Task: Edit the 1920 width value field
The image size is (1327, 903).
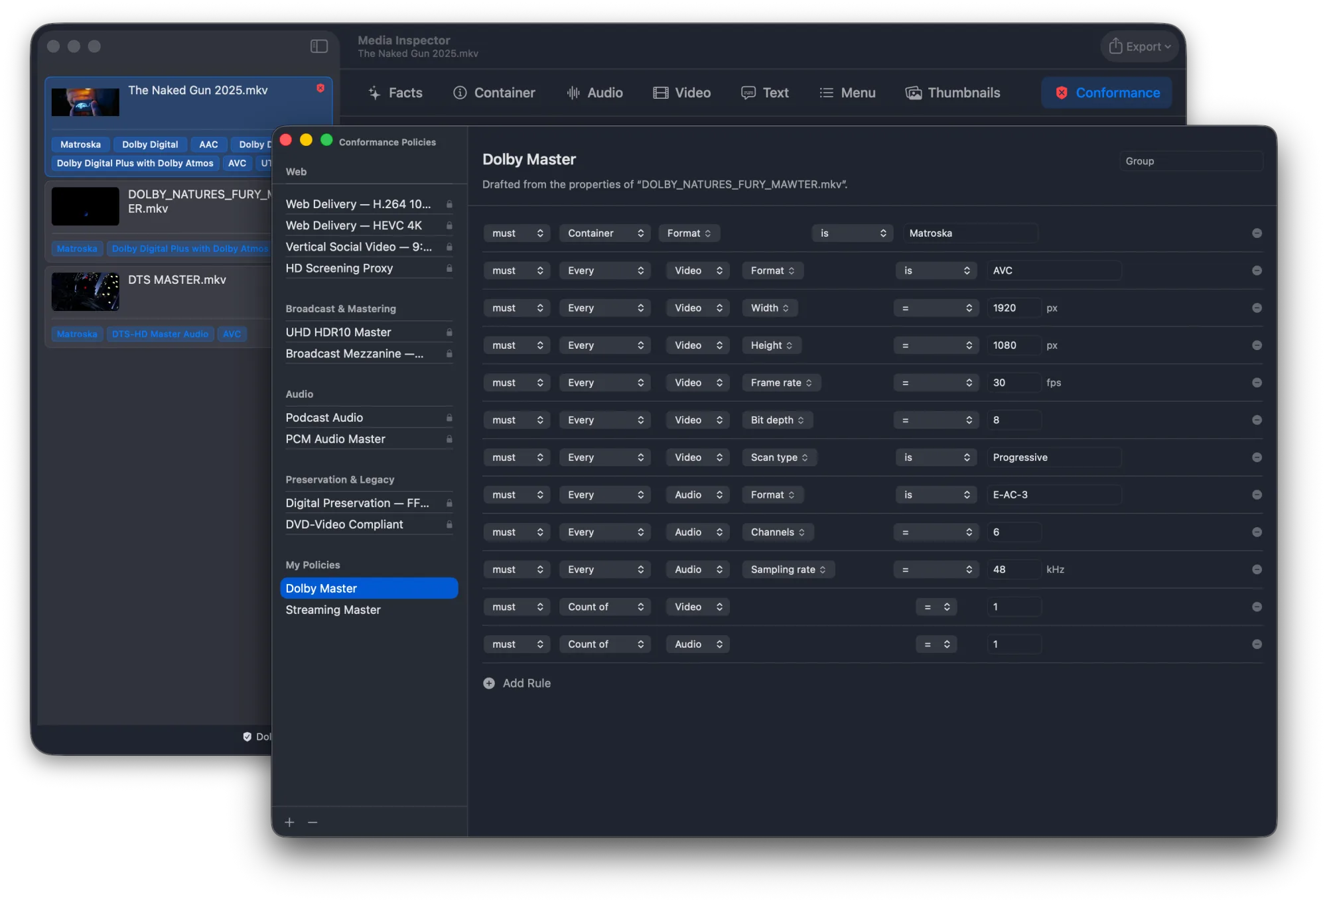Action: click(x=1014, y=308)
